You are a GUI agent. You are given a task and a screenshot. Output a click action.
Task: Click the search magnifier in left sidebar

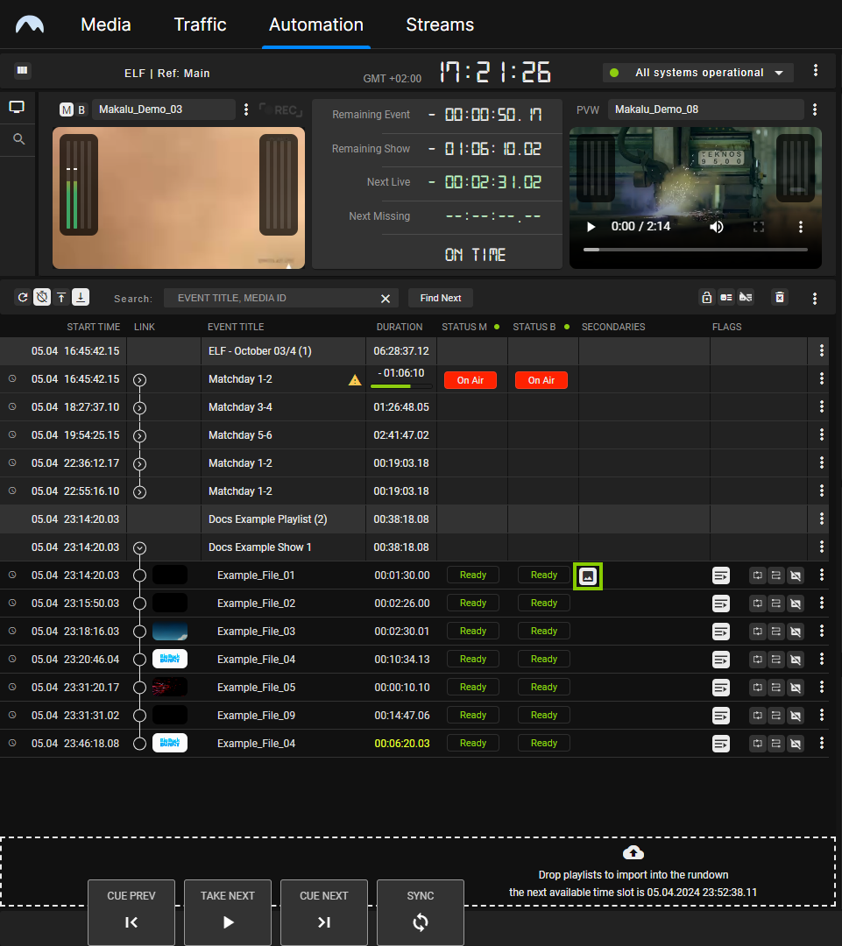click(x=18, y=139)
